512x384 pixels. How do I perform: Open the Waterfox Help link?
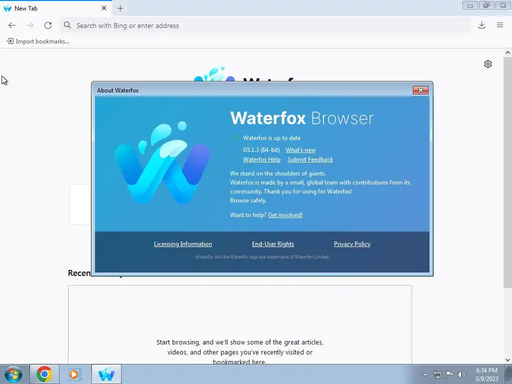261,159
